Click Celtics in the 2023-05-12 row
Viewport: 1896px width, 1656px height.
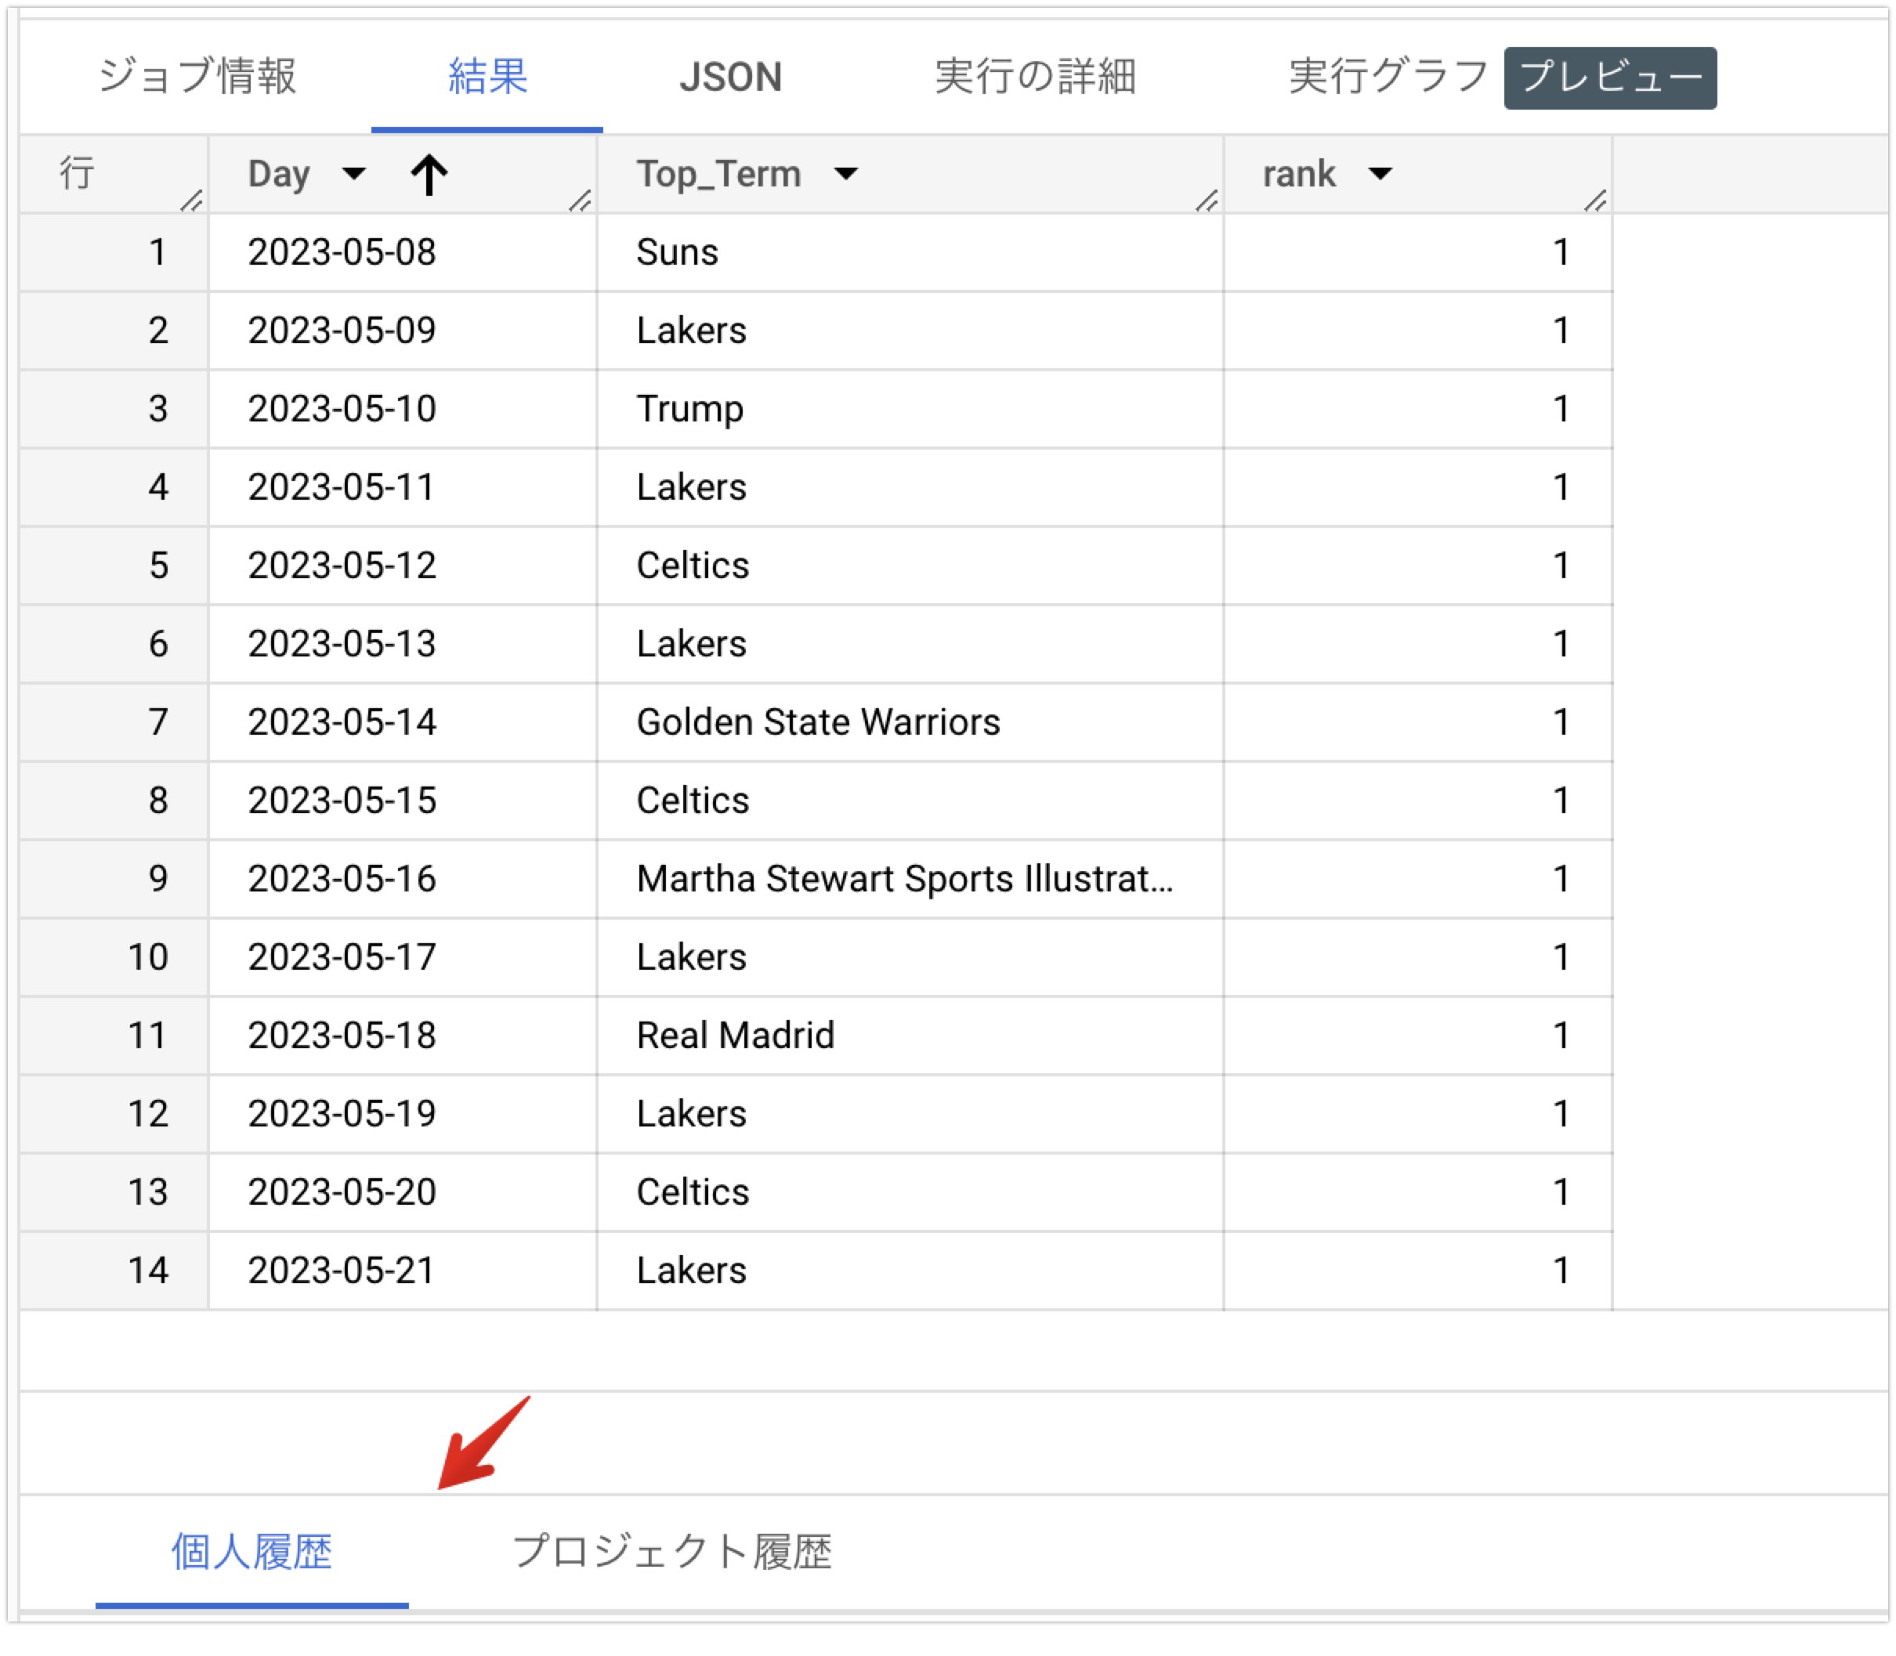point(910,566)
